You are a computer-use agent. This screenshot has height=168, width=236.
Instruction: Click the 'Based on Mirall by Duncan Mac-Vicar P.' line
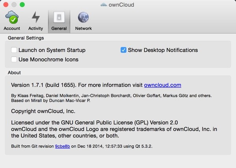(x=51, y=100)
